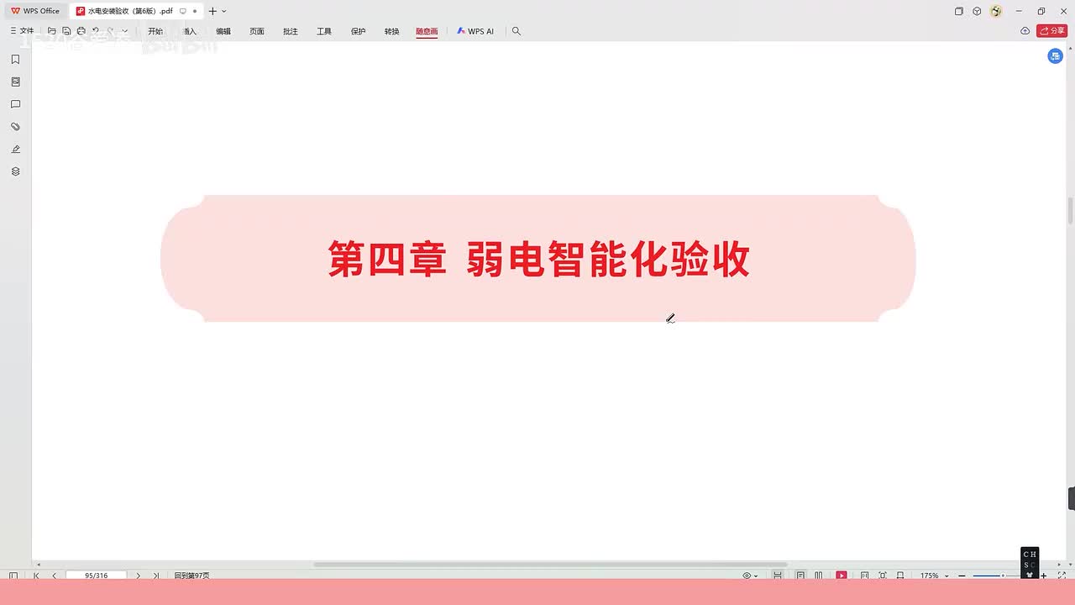Click the zoom slider handle
This screenshot has width=1075, height=605.
pos(1003,576)
